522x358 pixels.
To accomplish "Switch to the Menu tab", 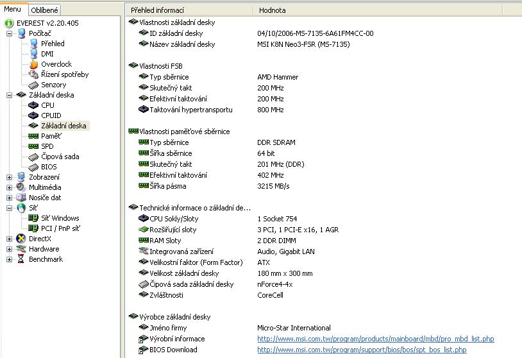I will point(13,9).
